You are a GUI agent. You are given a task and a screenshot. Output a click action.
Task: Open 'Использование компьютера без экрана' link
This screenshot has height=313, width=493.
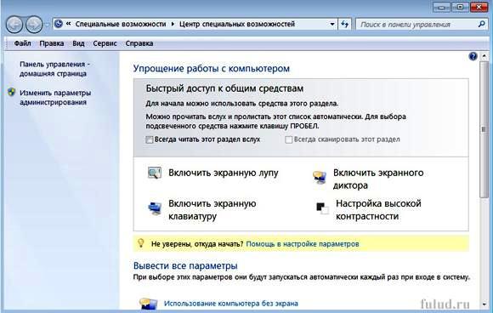point(231,304)
